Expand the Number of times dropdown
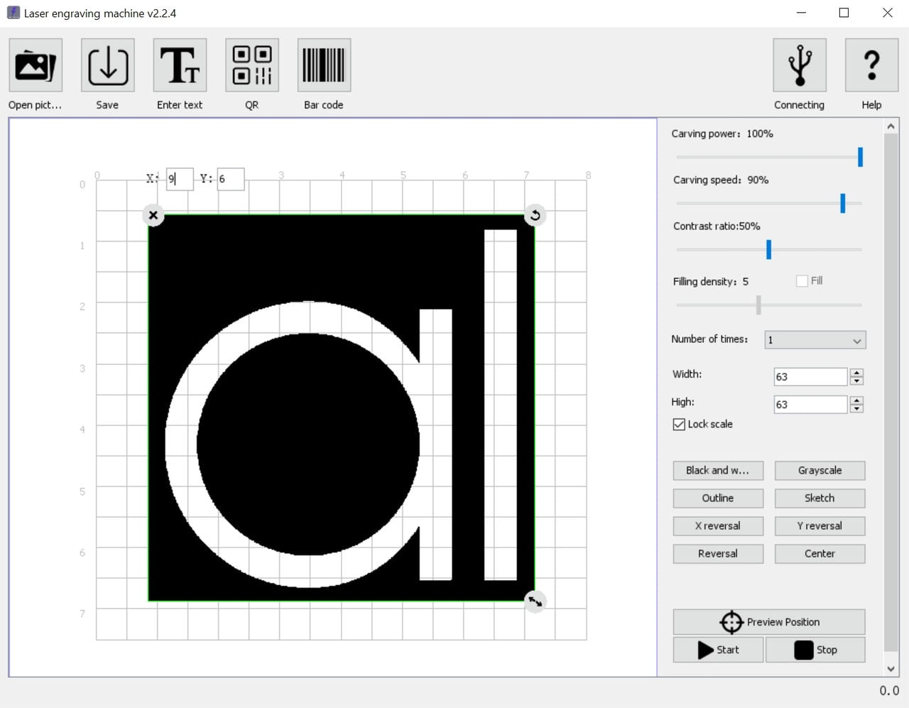909x708 pixels. pyautogui.click(x=815, y=340)
